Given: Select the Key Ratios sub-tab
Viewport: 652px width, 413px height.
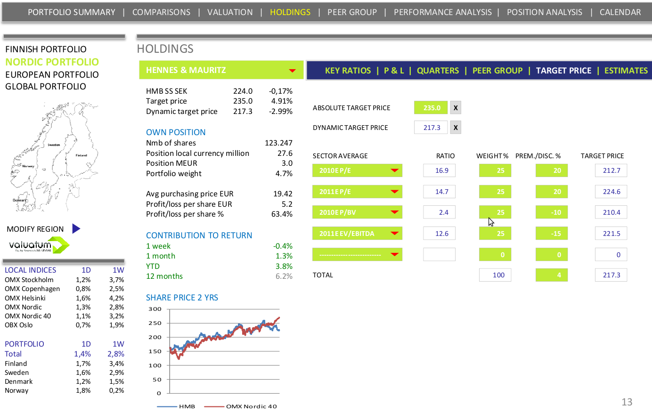Looking at the screenshot, I should click(348, 71).
